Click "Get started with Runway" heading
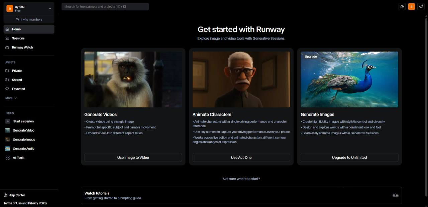This screenshot has width=428, height=207. click(x=241, y=29)
